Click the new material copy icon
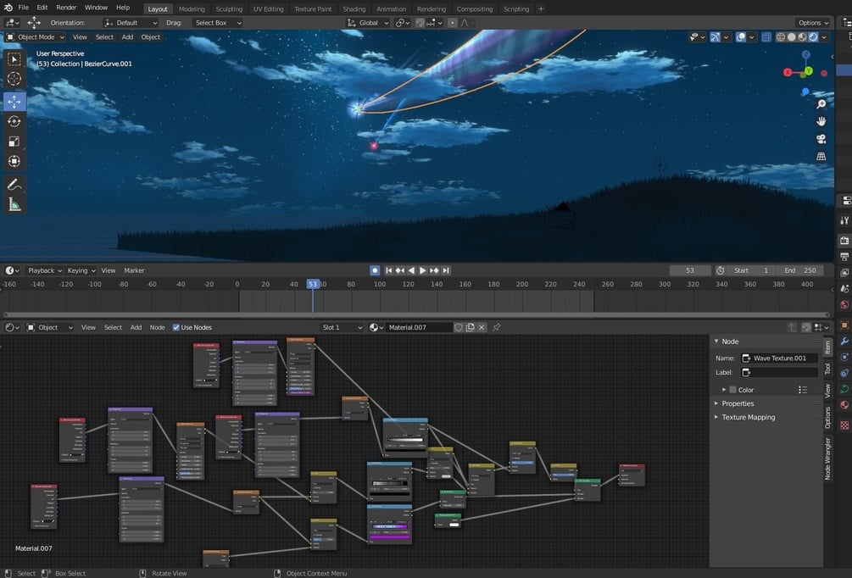852x578 pixels. pos(470,327)
